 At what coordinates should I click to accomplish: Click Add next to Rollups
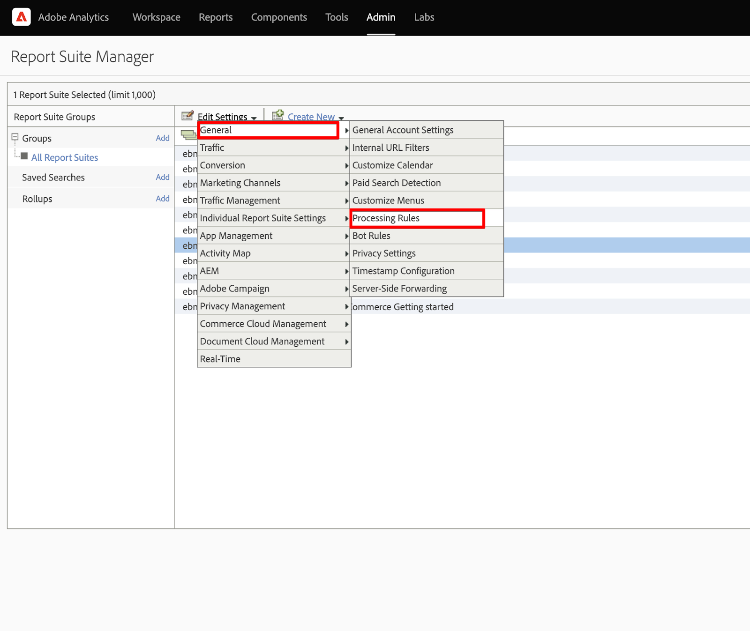[x=163, y=199]
